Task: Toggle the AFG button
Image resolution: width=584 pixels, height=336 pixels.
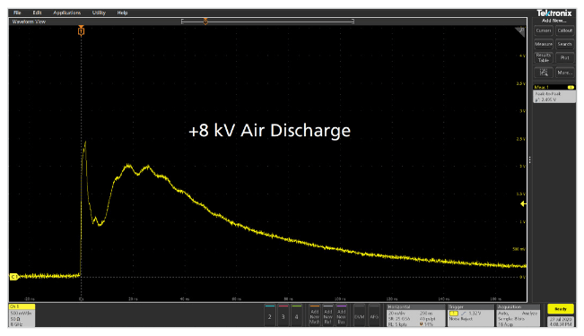Action: (x=374, y=316)
